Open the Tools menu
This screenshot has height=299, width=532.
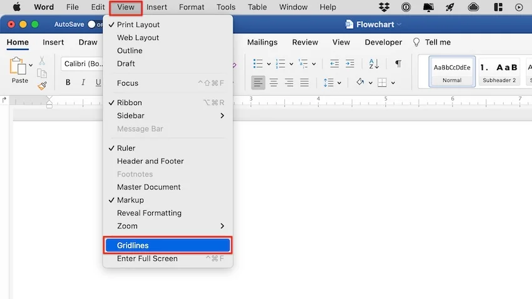[x=226, y=7]
